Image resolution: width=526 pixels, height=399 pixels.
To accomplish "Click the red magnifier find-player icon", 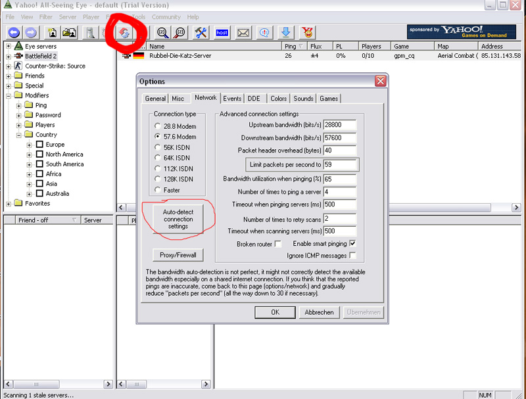I will [180, 32].
